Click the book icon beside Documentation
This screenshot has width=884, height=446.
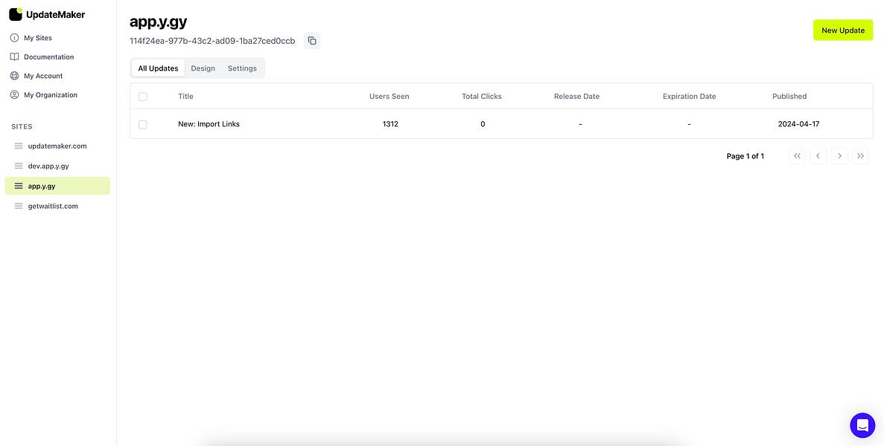15,56
